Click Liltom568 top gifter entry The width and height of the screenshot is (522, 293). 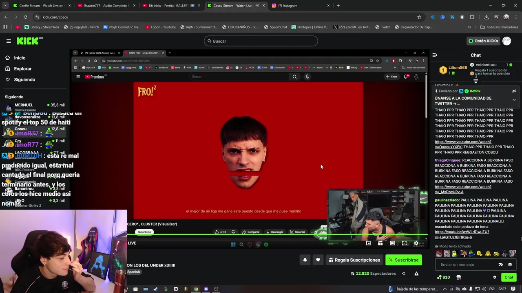tap(453, 70)
